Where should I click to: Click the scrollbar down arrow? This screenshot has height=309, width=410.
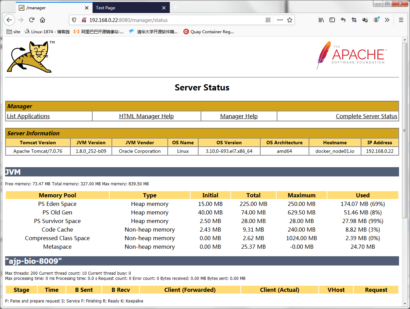tap(405, 304)
